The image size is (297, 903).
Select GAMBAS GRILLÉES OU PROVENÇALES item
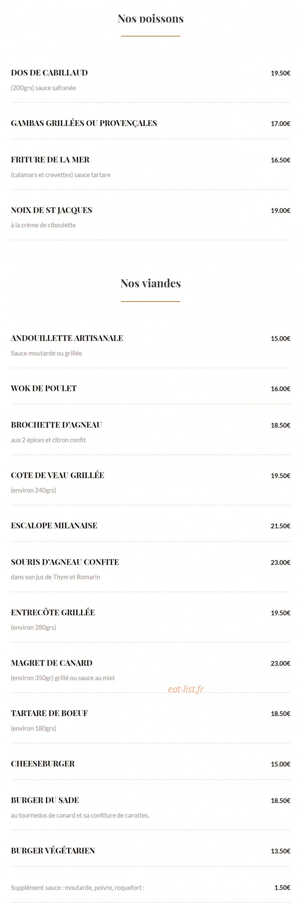pos(84,123)
